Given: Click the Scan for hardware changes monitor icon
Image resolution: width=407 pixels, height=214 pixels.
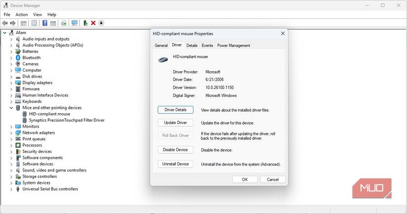Looking at the screenshot, I should click(x=74, y=23).
